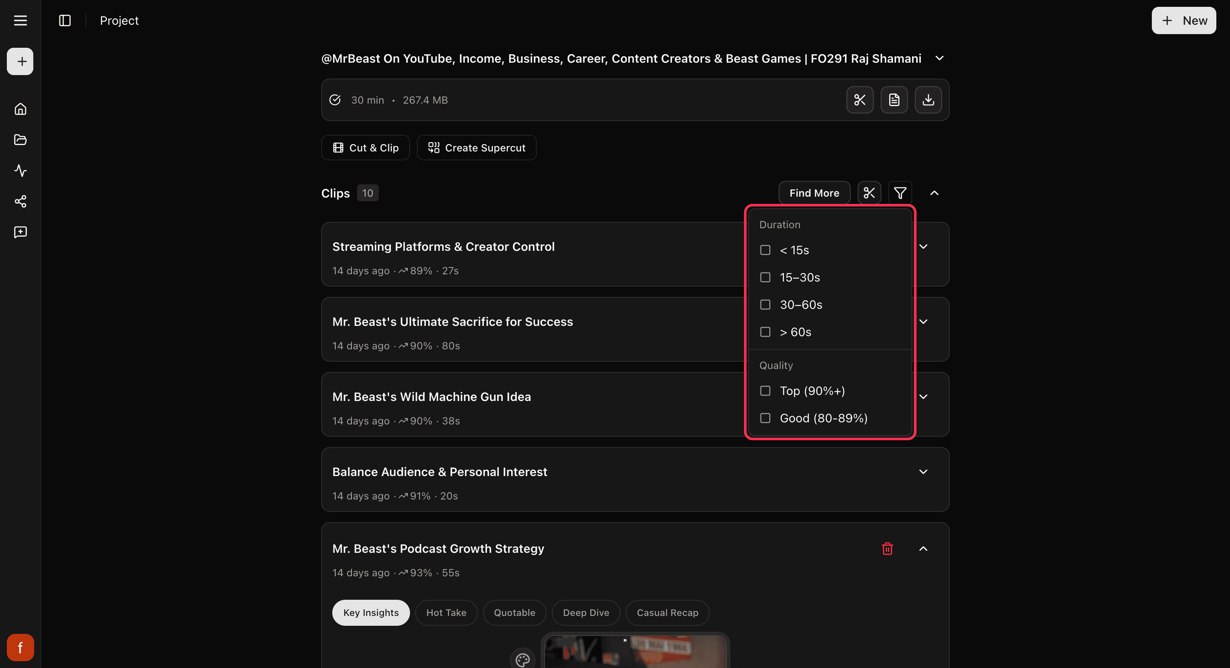Open the palette style icon
The image size is (1230, 668).
pyautogui.click(x=522, y=660)
